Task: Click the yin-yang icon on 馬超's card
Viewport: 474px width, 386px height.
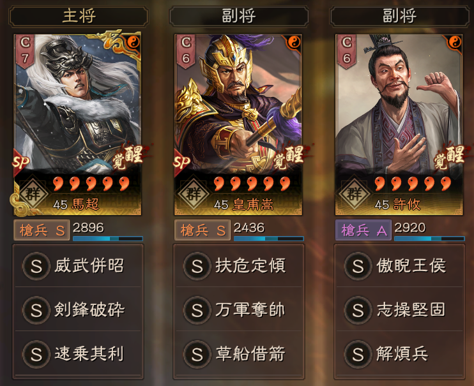Action: click(x=133, y=42)
